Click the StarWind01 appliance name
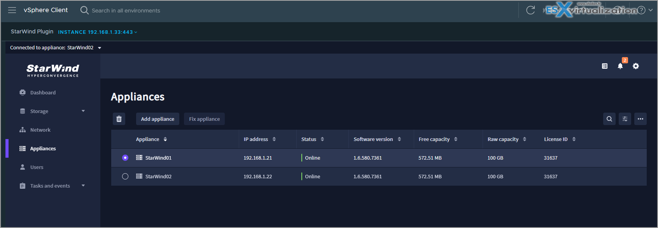Screen dimensions: 658x228 (x=158, y=158)
